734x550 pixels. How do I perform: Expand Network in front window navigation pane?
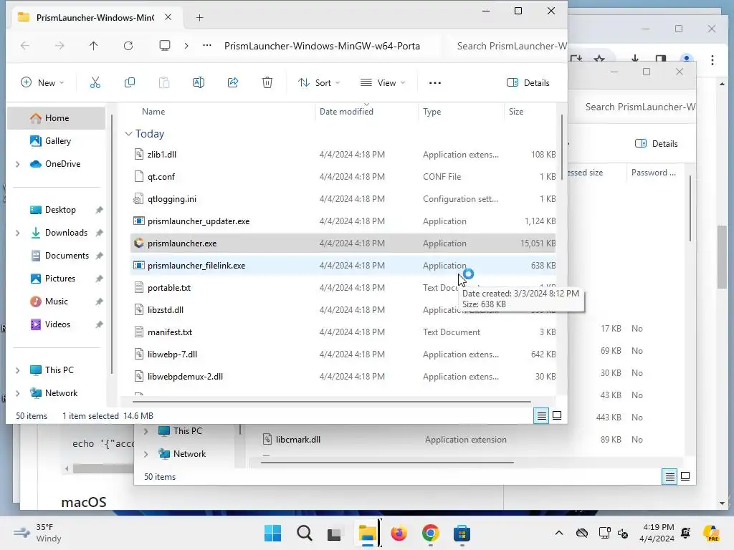[x=18, y=393]
